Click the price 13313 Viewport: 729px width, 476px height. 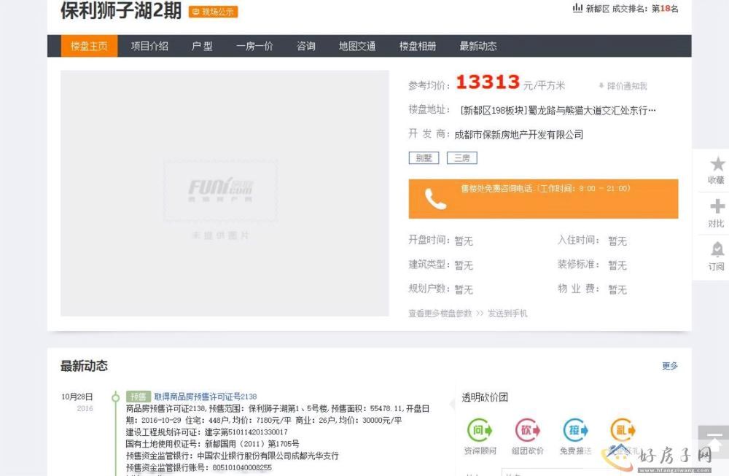[x=488, y=82]
